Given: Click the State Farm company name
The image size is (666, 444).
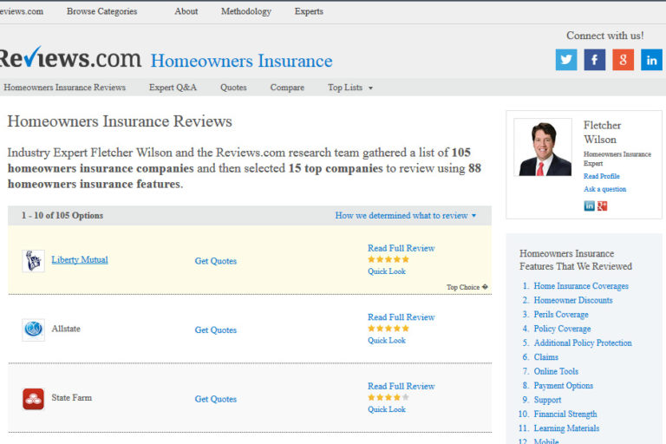Looking at the screenshot, I should point(71,398).
